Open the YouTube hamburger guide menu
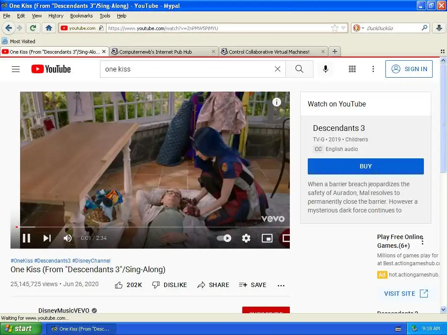 click(x=16, y=69)
